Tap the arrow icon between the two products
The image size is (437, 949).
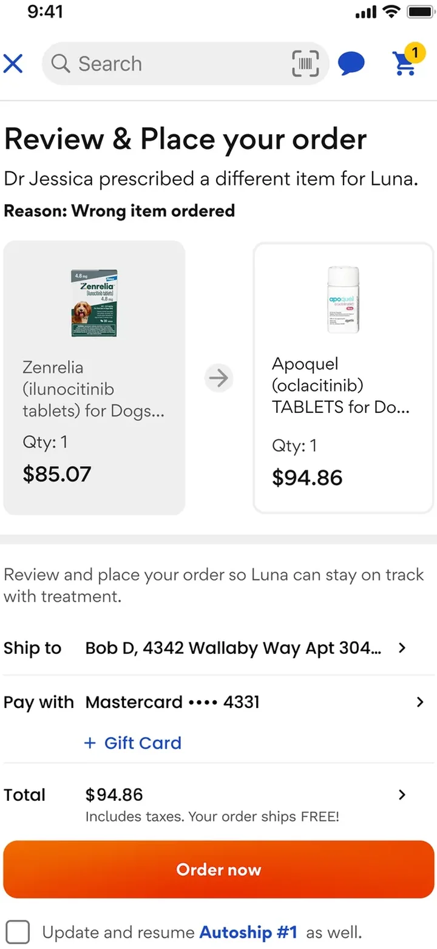[x=218, y=378]
